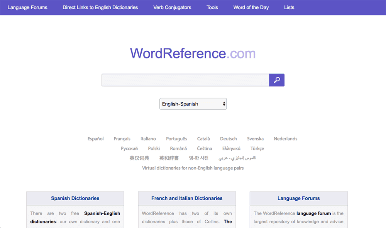Switch site language to Polski

click(x=154, y=148)
